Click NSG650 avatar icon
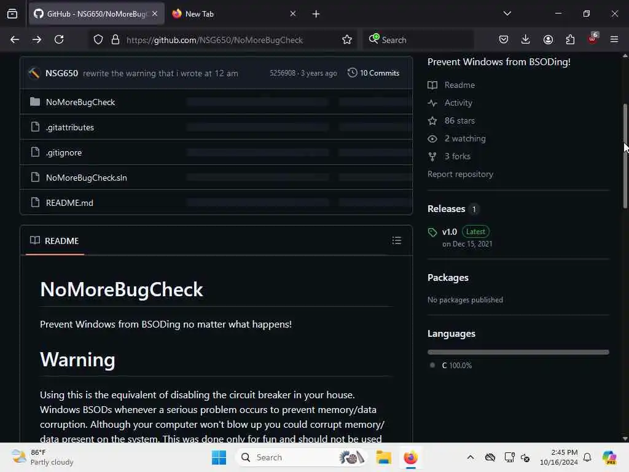 (x=34, y=73)
